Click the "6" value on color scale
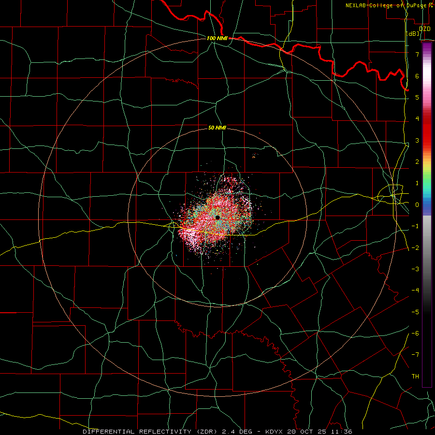The height and width of the screenshot is (435, 435). 417,76
